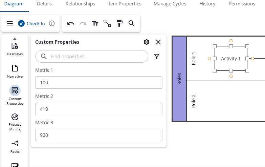
Task: Click the Find properties search field
Action: click(96, 57)
